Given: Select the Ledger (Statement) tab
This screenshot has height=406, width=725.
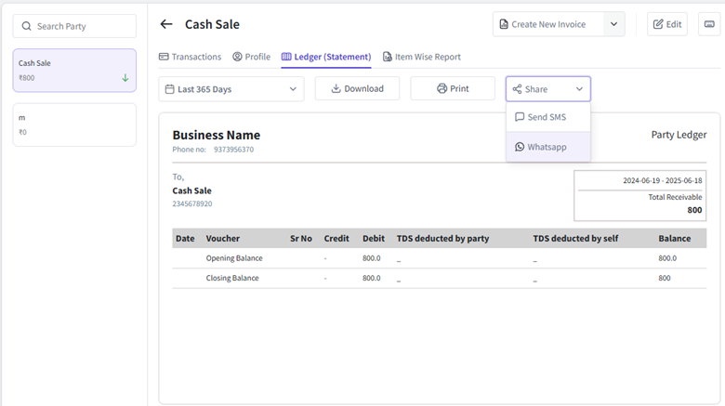Looking at the screenshot, I should click(326, 57).
